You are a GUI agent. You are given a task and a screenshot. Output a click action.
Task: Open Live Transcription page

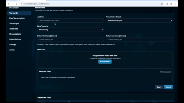click(x=17, y=18)
